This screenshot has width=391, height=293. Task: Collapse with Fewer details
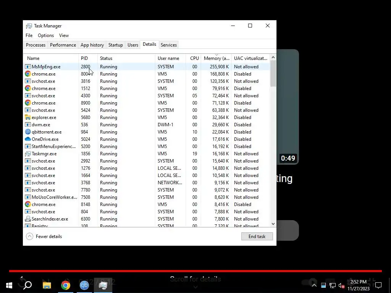44,237
